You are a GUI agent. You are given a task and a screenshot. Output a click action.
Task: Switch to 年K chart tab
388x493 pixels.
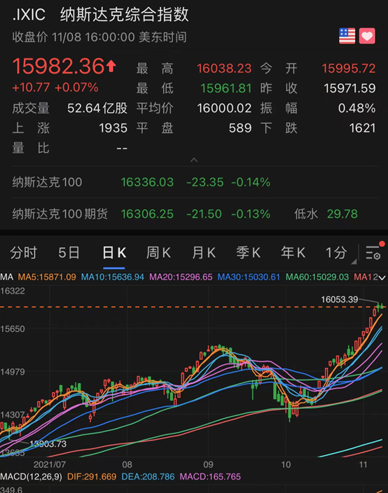(x=293, y=253)
